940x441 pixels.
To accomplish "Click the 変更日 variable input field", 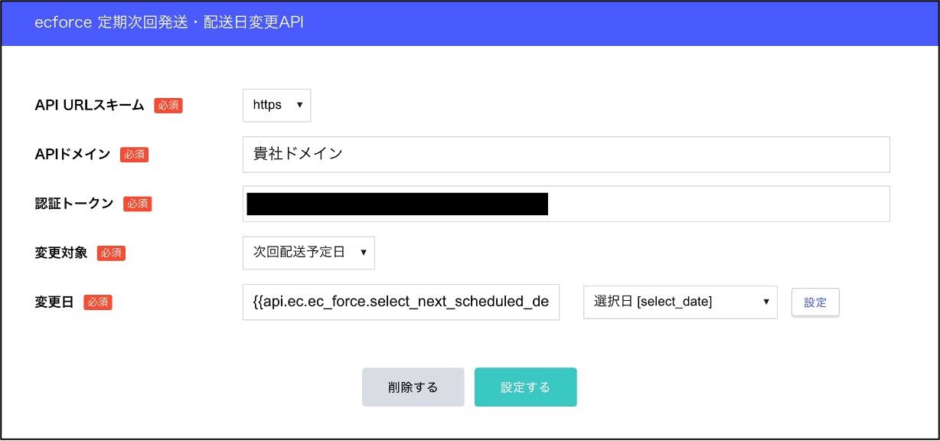I will (x=401, y=302).
